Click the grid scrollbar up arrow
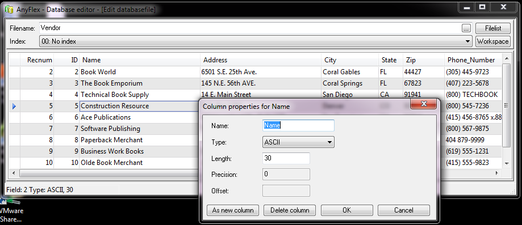Viewport: 522px width, 225px height. point(506,59)
